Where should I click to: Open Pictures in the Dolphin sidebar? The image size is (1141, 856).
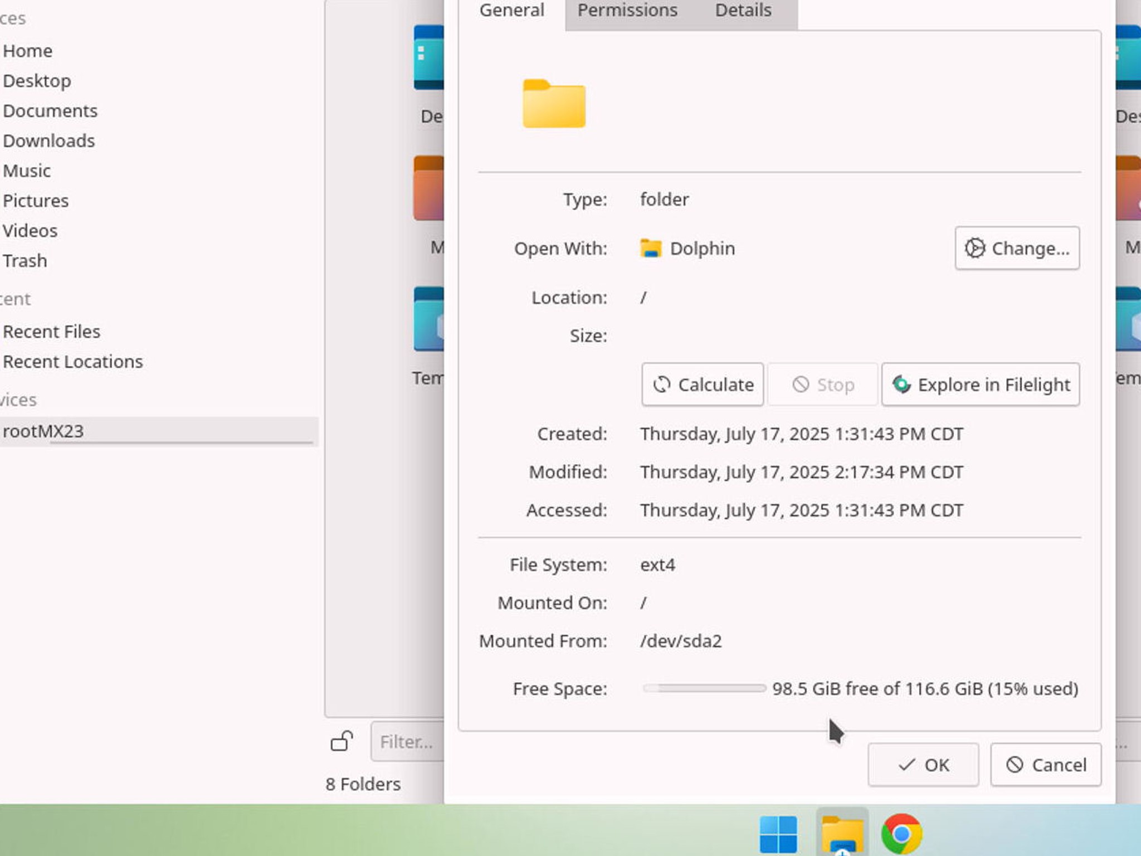click(x=36, y=201)
